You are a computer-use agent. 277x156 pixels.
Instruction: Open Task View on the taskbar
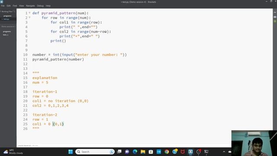[119, 152]
